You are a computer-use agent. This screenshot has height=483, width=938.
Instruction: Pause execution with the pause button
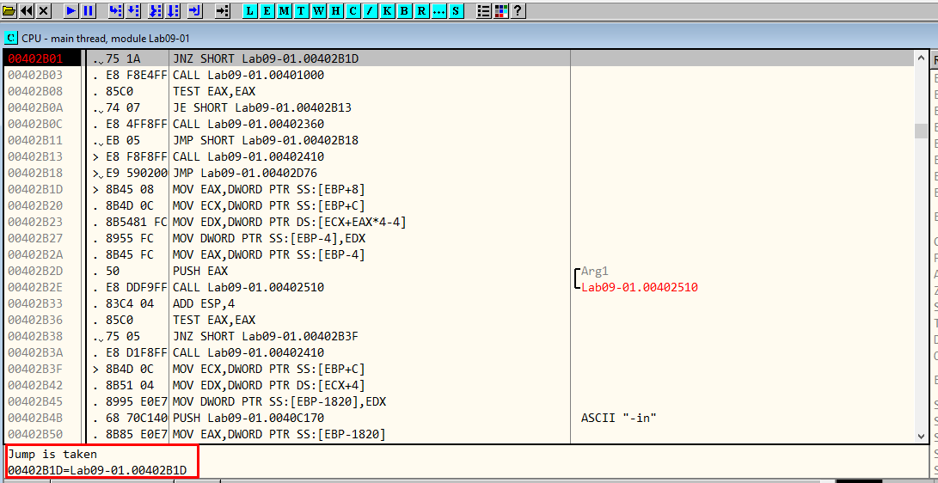coord(88,10)
